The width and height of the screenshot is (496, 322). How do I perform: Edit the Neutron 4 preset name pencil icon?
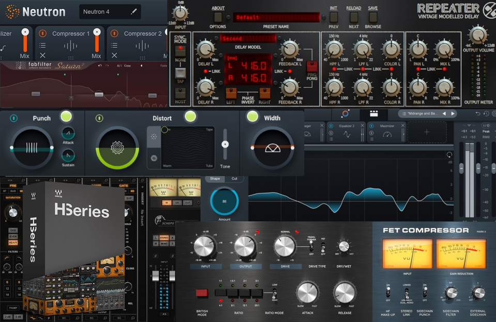click(x=134, y=12)
